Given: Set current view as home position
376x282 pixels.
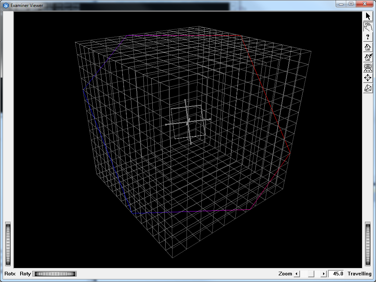Looking at the screenshot, I should click(x=368, y=58).
